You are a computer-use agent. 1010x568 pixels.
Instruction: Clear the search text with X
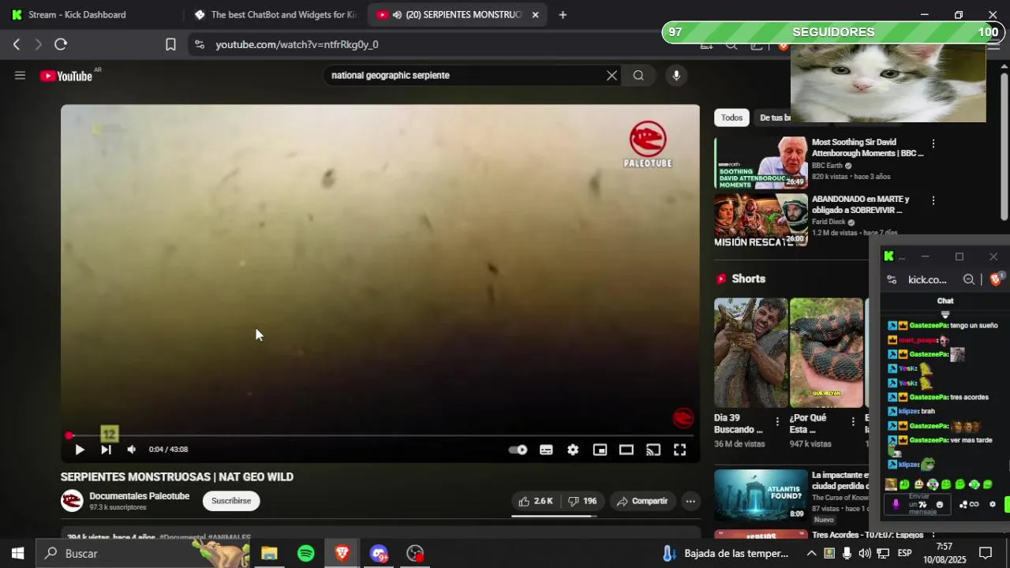click(612, 76)
